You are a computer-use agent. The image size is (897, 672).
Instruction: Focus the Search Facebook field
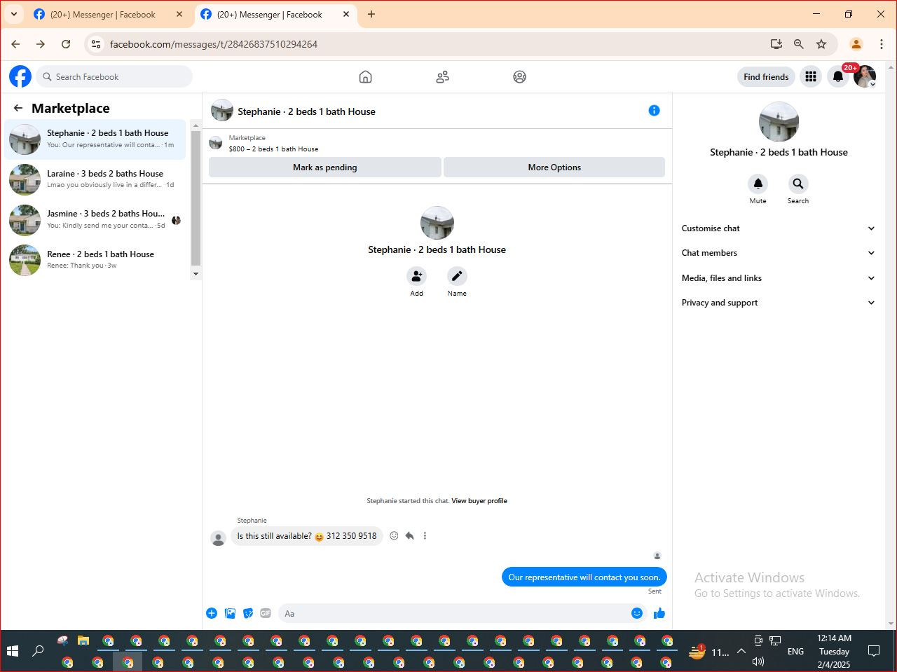click(x=114, y=77)
